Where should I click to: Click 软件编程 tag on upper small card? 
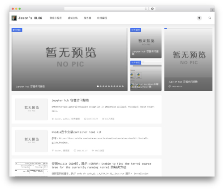(x=136, y=30)
